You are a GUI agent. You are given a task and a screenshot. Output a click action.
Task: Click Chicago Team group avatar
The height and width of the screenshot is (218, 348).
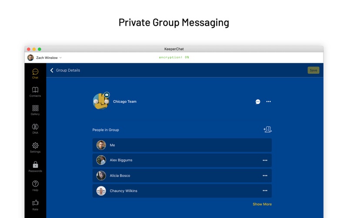pos(101,102)
